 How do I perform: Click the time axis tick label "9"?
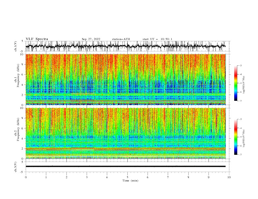point(208,177)
